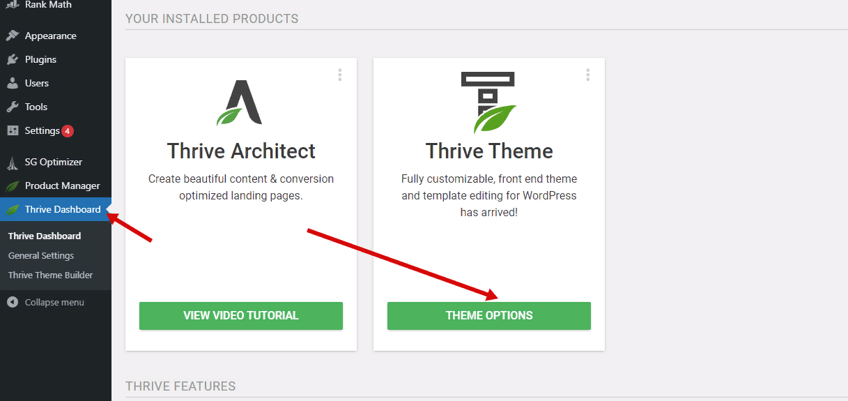Click the Users person icon
This screenshot has height=401, width=848.
(13, 83)
